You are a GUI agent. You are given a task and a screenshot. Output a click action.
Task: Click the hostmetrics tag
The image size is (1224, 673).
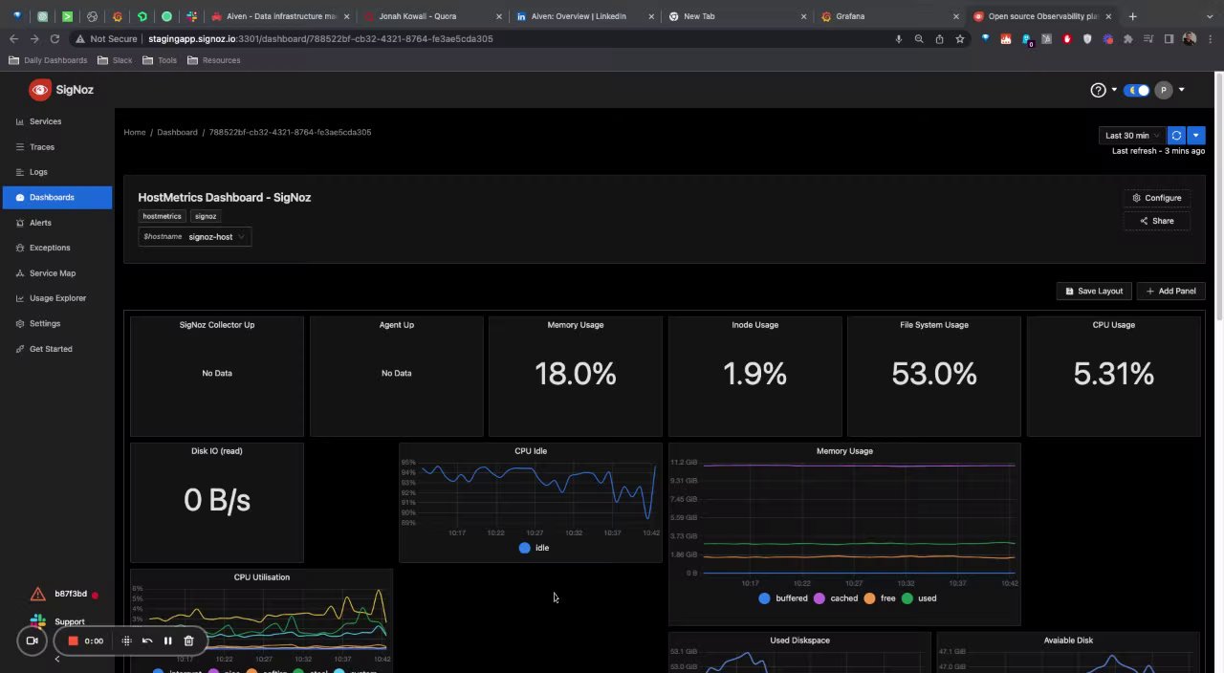pos(162,216)
